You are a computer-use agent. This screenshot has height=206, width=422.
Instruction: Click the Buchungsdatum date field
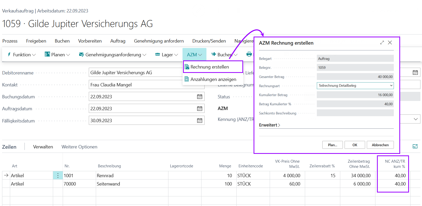pyautogui.click(x=147, y=97)
